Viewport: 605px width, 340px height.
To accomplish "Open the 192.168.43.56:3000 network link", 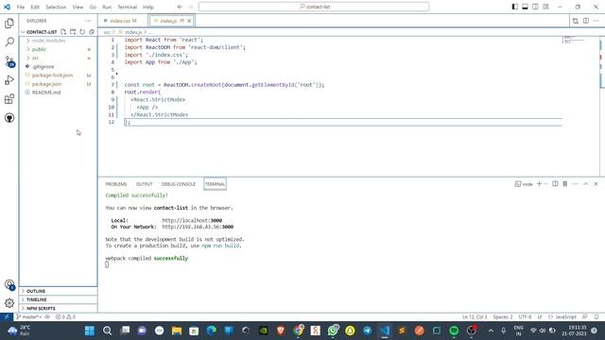I will click(x=198, y=227).
